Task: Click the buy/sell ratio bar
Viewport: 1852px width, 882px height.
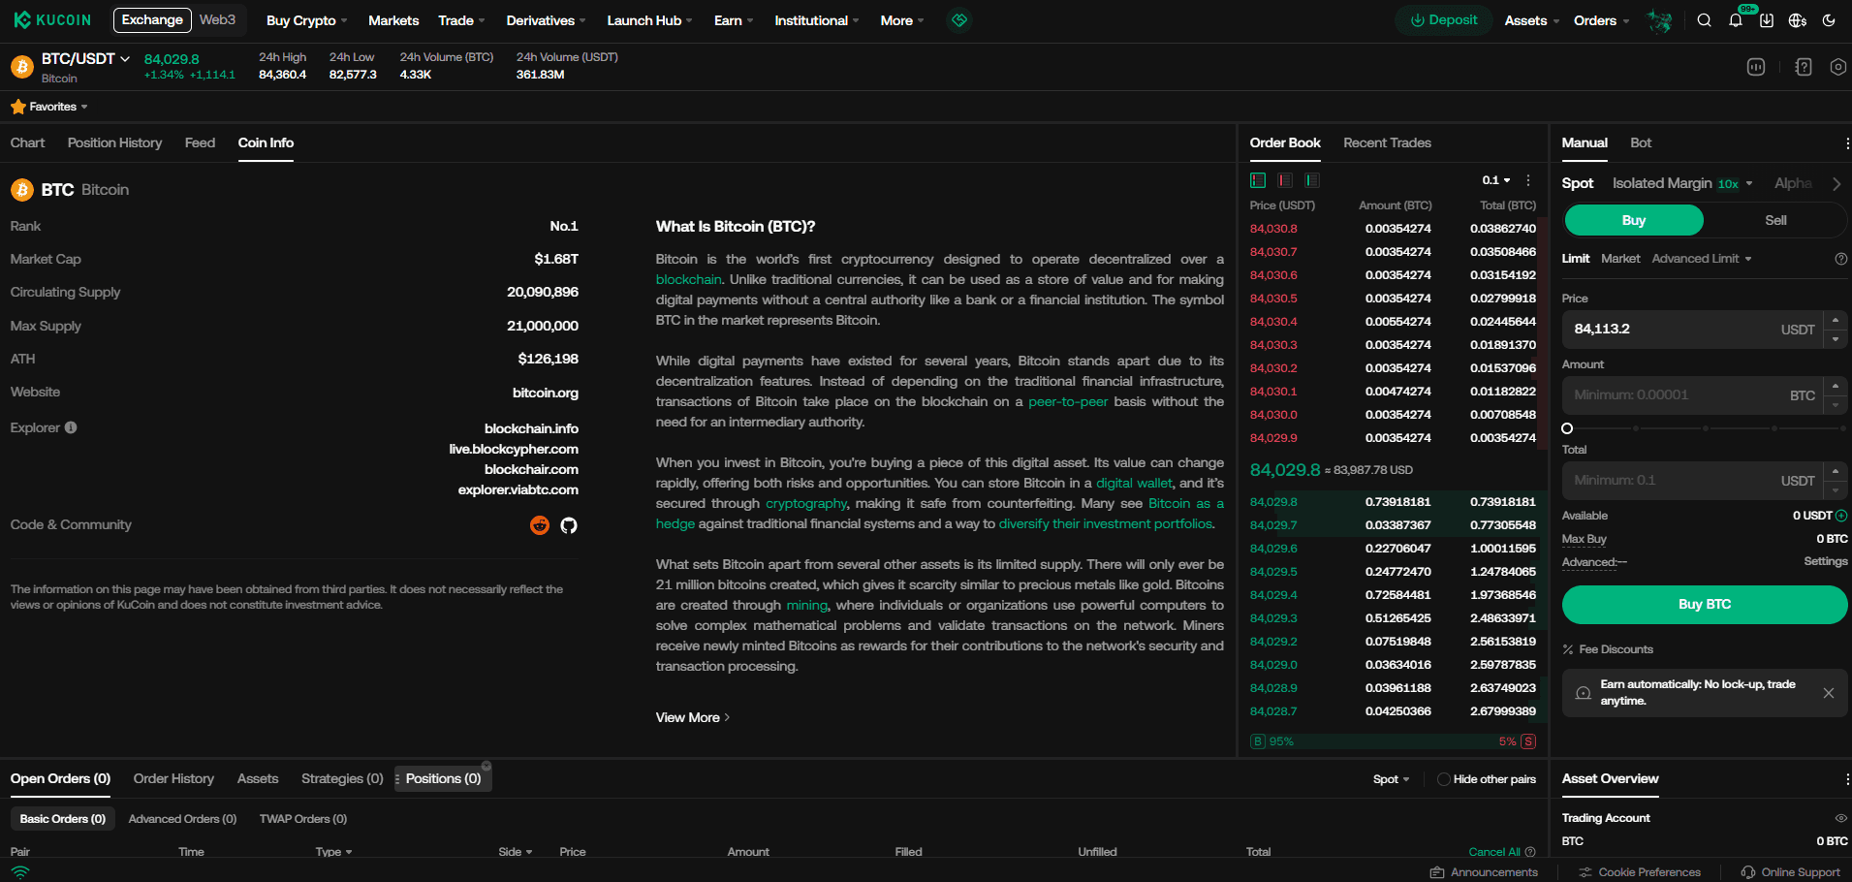Action: (x=1393, y=741)
